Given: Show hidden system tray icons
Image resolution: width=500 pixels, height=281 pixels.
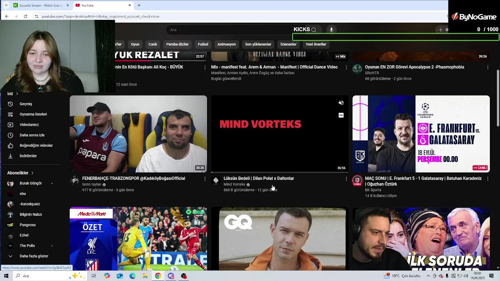Looking at the screenshot, I should [x=429, y=276].
